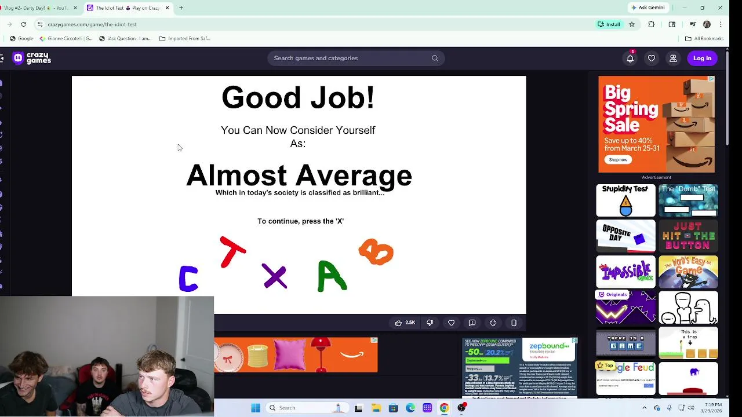Open the Chrome extensions puzzle icon
Viewport: 742px width, 417px height.
[652, 24]
